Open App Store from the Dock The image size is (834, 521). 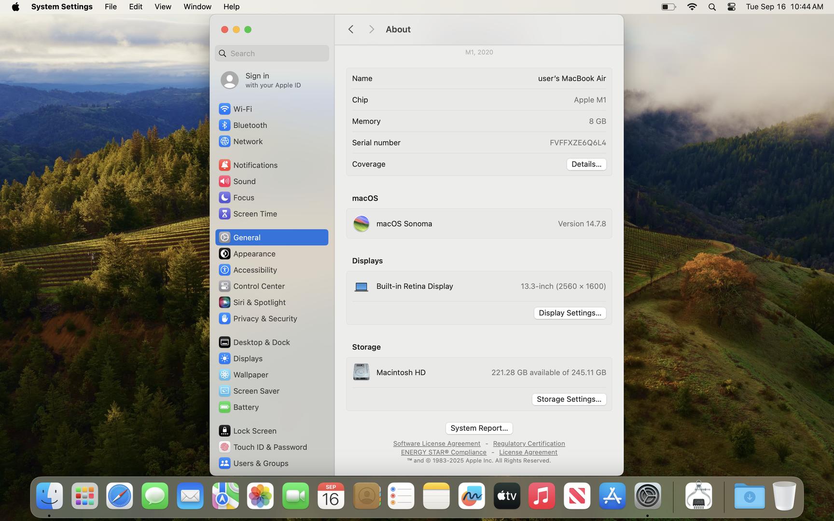point(612,496)
